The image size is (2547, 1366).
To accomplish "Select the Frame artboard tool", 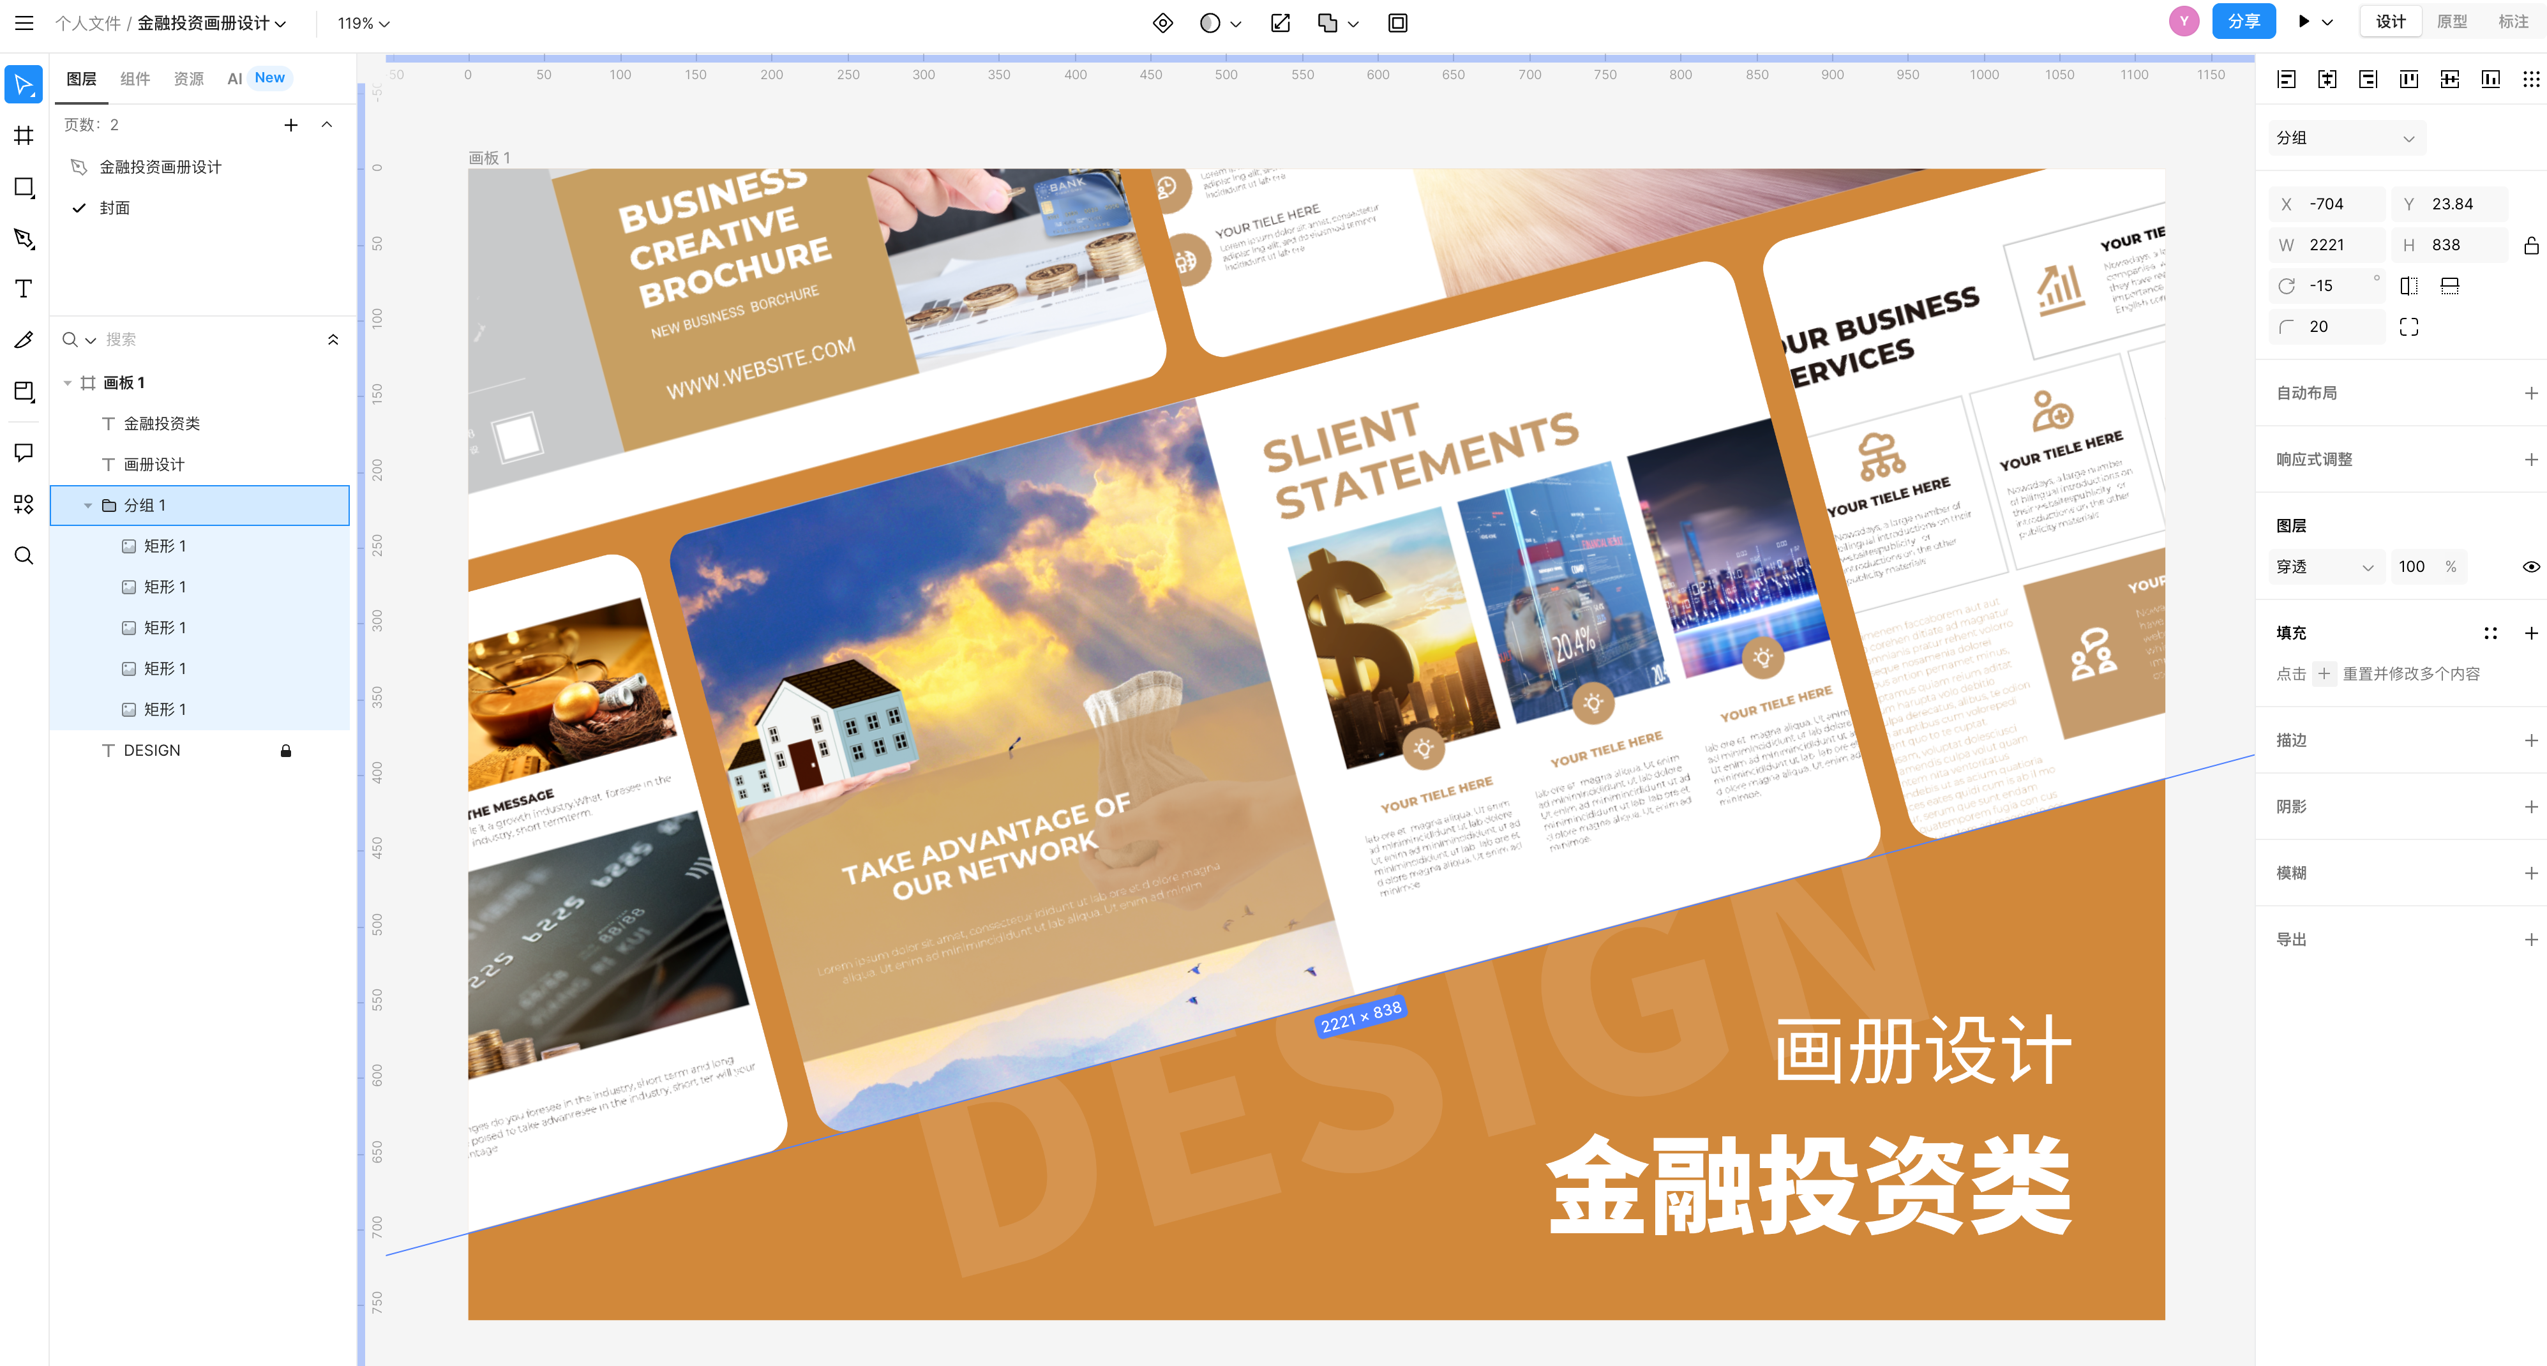I will (24, 135).
